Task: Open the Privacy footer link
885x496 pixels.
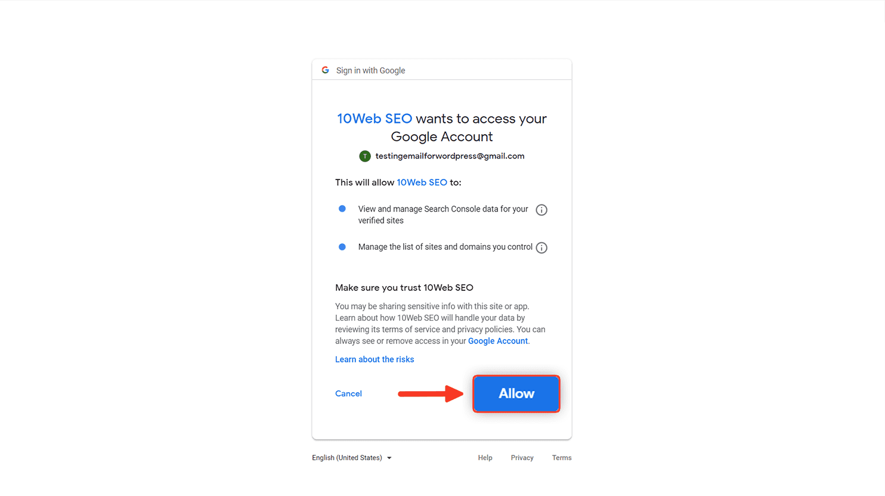Action: point(522,458)
